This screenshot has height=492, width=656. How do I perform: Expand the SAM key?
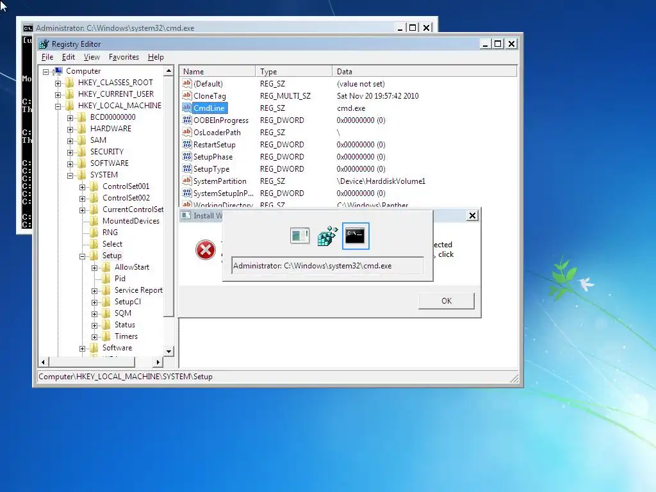click(x=70, y=141)
